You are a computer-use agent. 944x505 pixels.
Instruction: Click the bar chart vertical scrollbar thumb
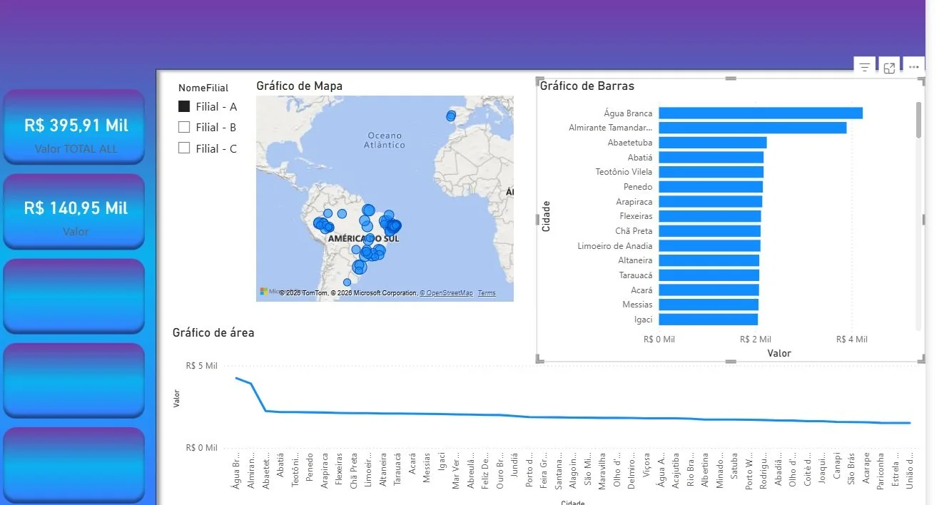(x=918, y=120)
